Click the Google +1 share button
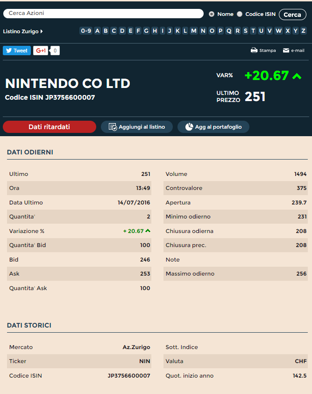The width and height of the screenshot is (312, 394). (x=41, y=51)
